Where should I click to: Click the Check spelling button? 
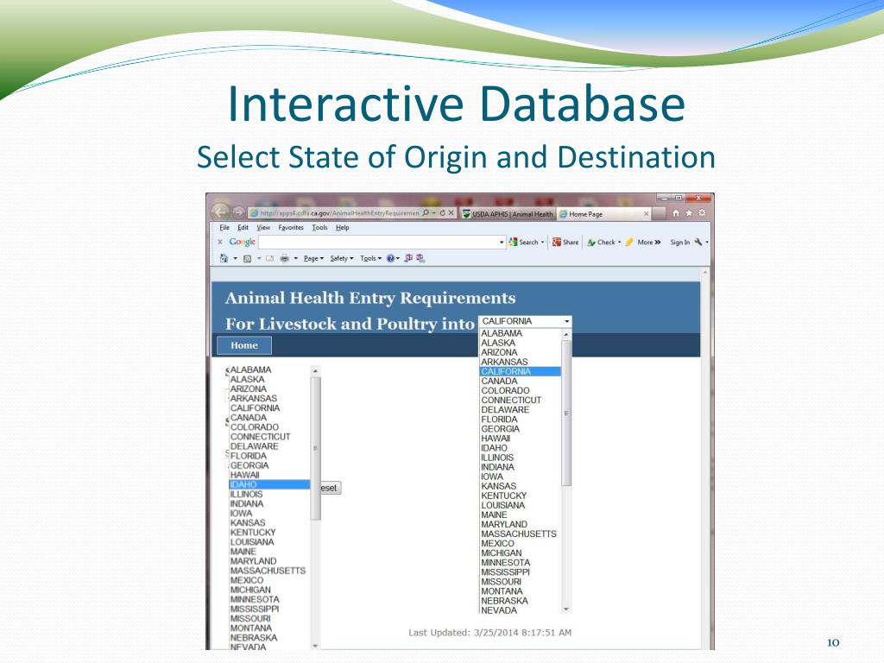[x=602, y=242]
